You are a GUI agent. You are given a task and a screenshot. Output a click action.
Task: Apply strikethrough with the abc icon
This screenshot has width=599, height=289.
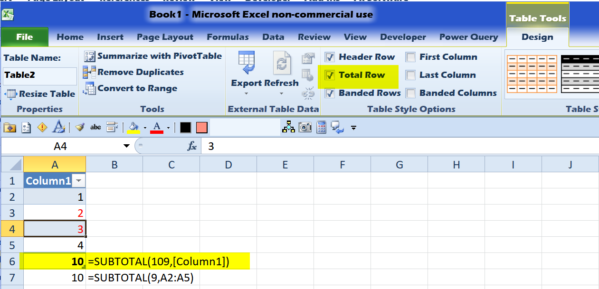(95, 127)
